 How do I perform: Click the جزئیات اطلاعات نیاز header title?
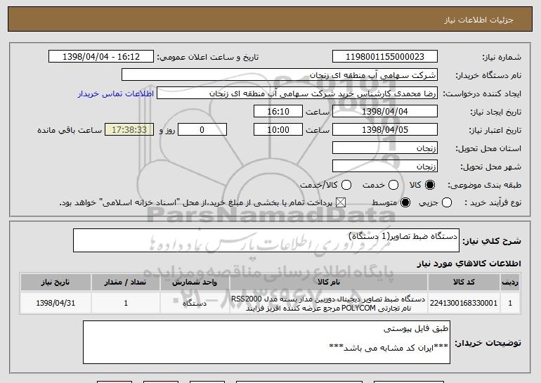478,20
